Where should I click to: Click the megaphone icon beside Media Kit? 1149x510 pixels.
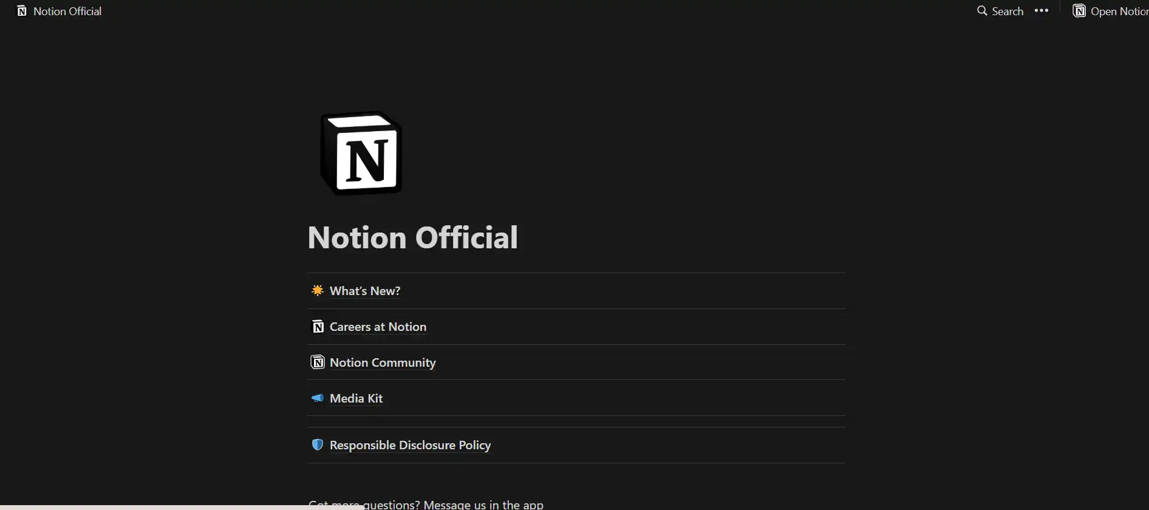pos(317,398)
